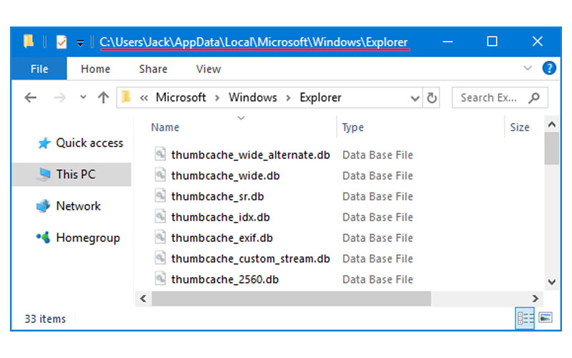Click Data Base File type of thumbcache_idx.db

[378, 218]
